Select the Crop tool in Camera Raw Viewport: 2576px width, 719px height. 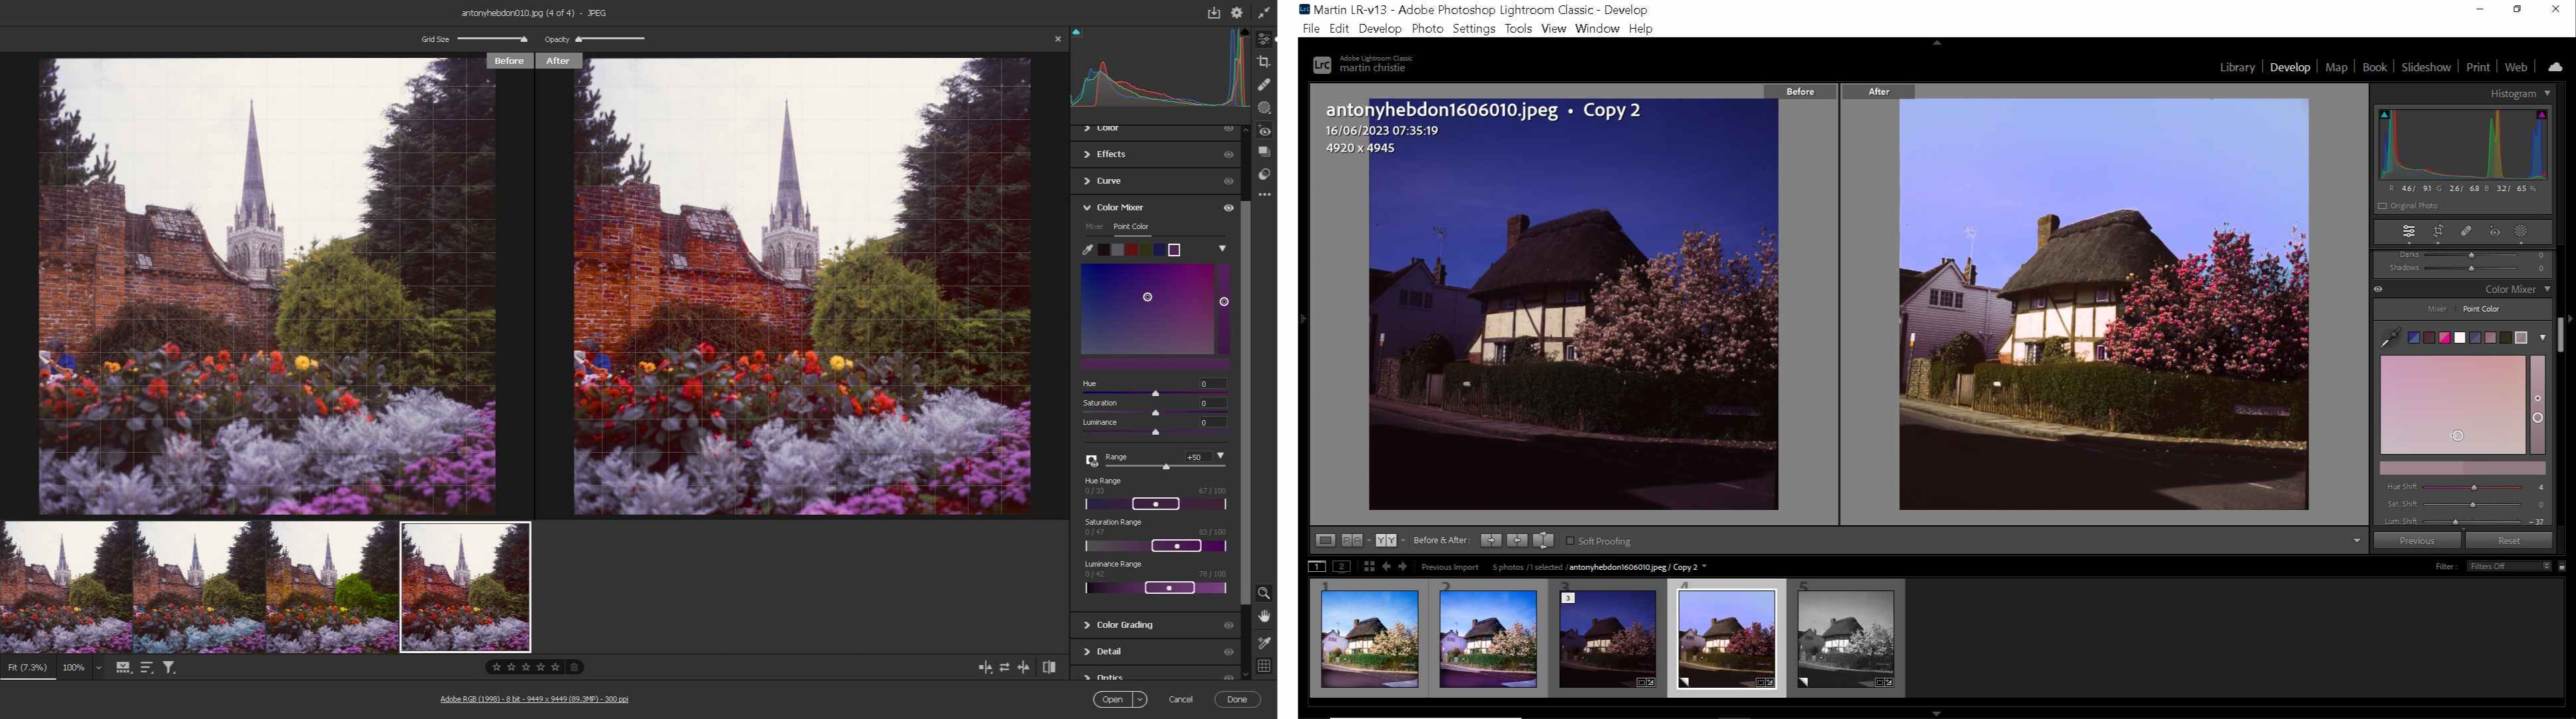[1264, 62]
